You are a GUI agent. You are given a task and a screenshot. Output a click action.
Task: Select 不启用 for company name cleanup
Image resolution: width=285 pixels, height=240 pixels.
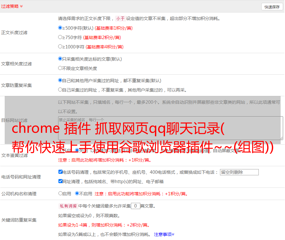[77, 193]
